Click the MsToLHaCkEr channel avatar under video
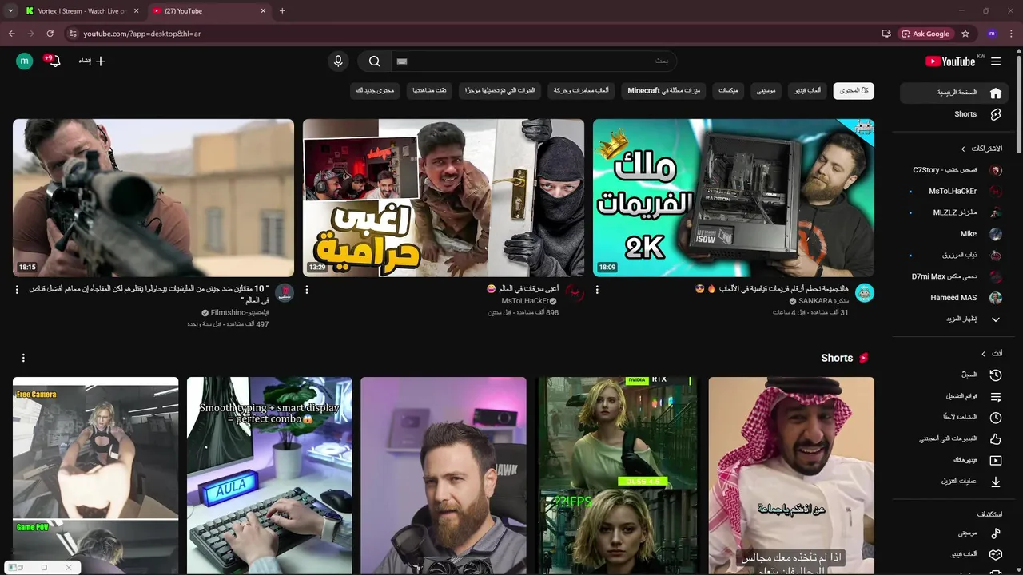1023x575 pixels. [x=575, y=293]
